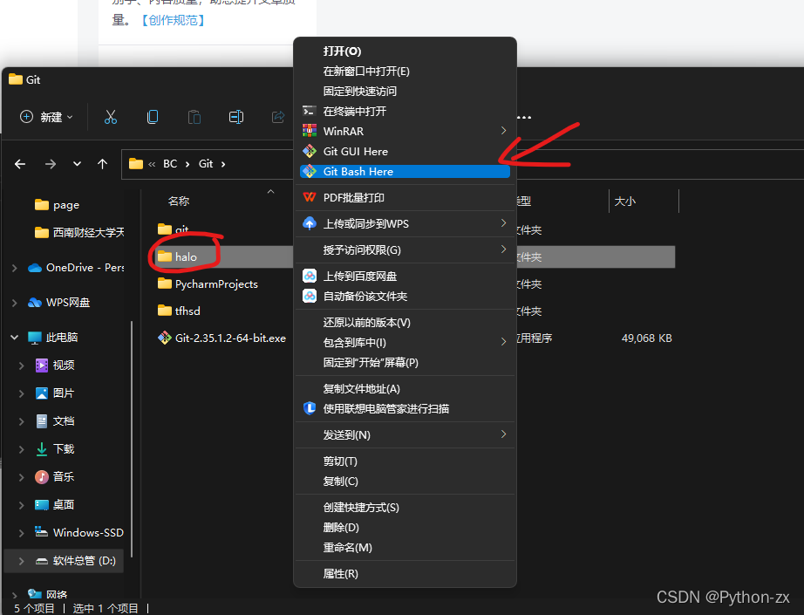804x615 pixels.
Task: Open 授予访问权限(G) submenu
Action: 405,249
